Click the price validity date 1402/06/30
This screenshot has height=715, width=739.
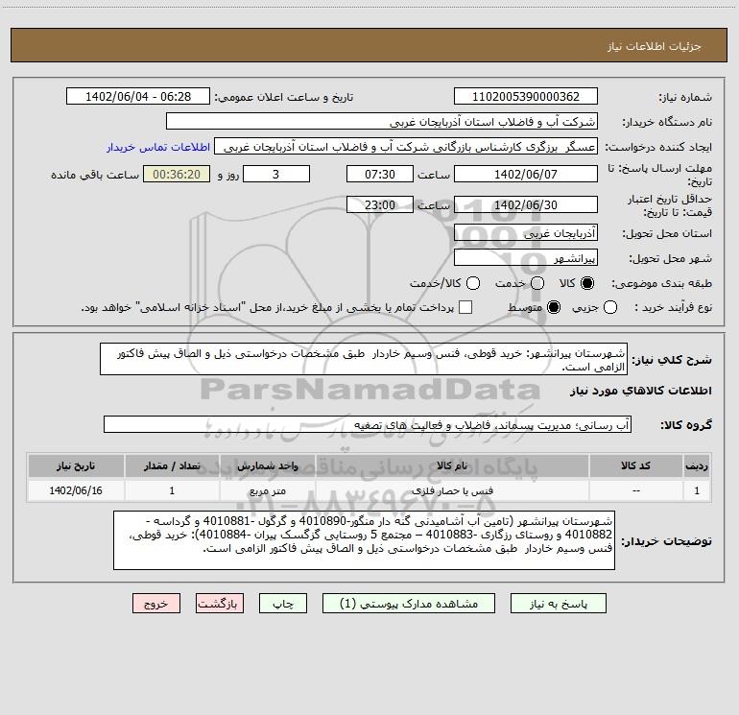[526, 205]
